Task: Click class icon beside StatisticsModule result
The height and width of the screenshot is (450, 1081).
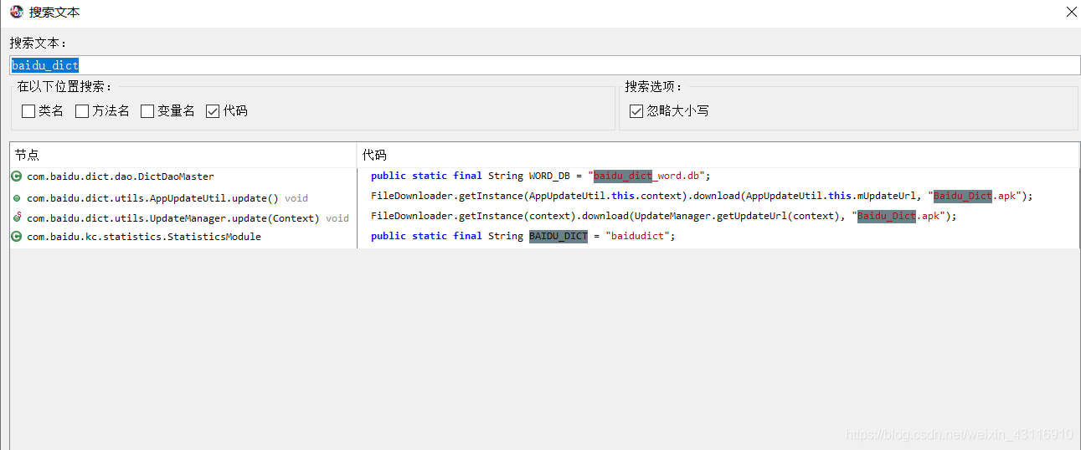Action: pyautogui.click(x=17, y=237)
